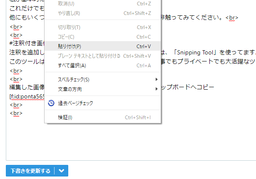Click やり直し(R) menu entry

[103, 13]
